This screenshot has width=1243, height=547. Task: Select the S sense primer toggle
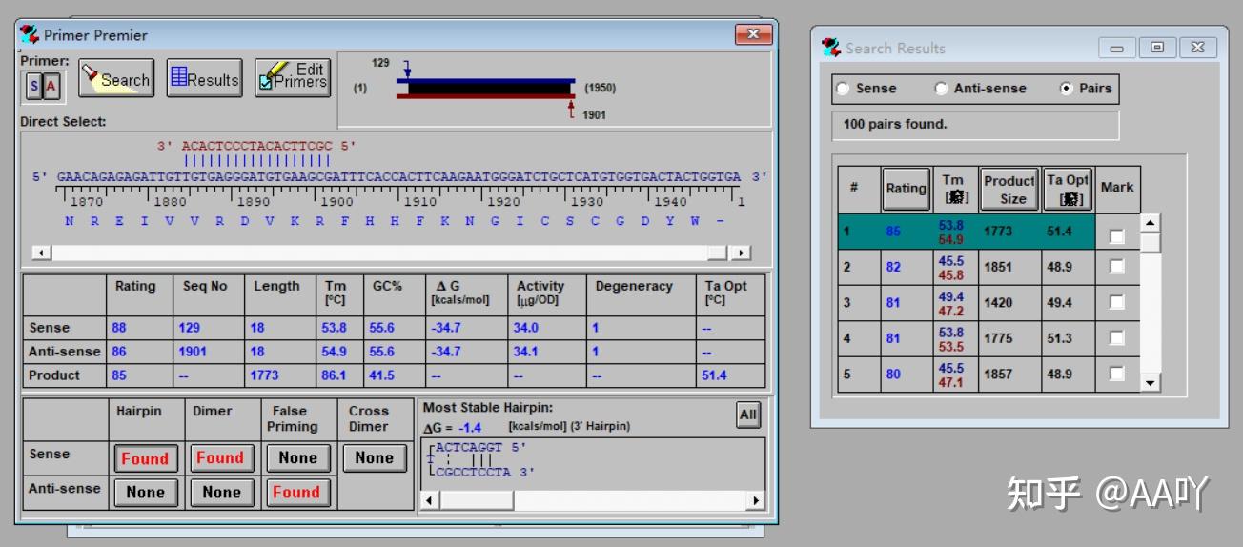point(33,87)
